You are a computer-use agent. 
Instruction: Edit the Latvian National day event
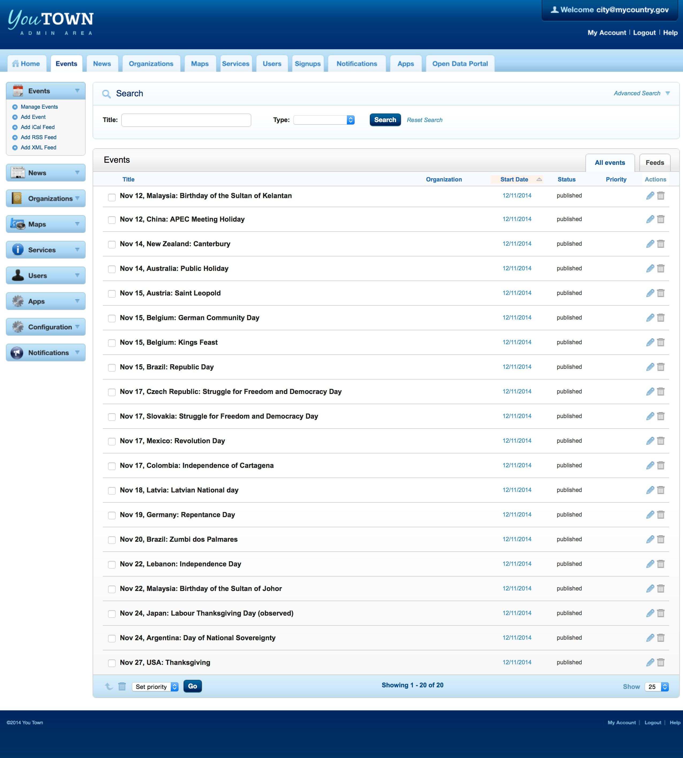tap(650, 490)
